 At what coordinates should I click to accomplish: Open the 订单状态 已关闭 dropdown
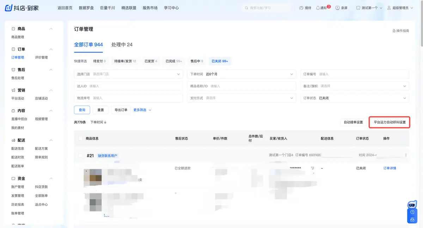[355, 98]
